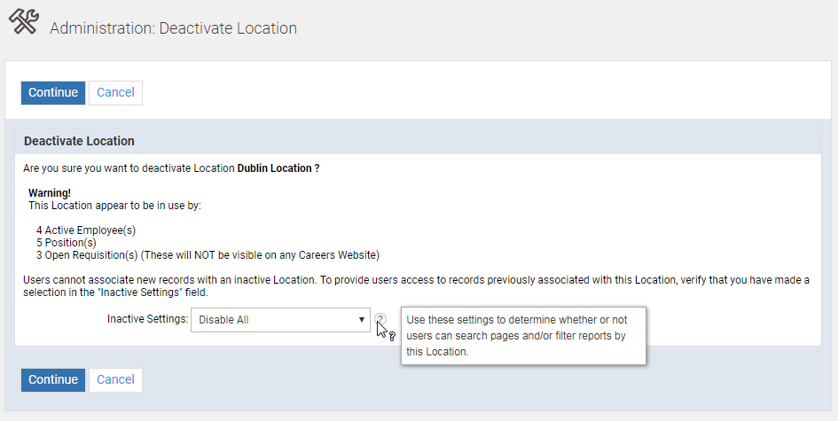
Task: Click the 'Administration: Deactivate Location' page title
Action: [173, 28]
